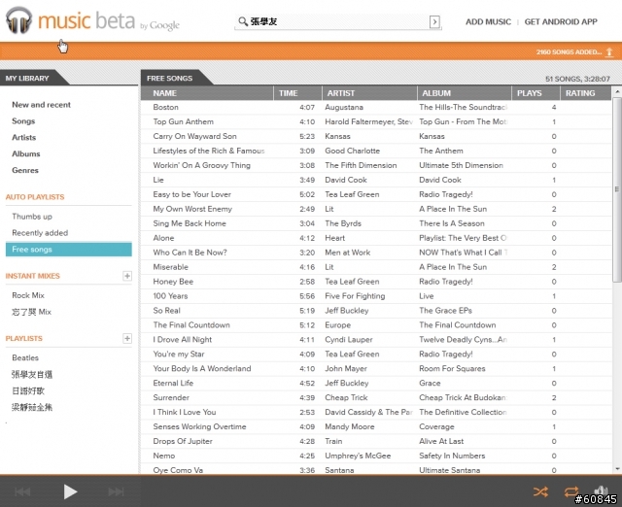The image size is (622, 507).
Task: Click artist Five For Fighting
Action: tap(355, 296)
